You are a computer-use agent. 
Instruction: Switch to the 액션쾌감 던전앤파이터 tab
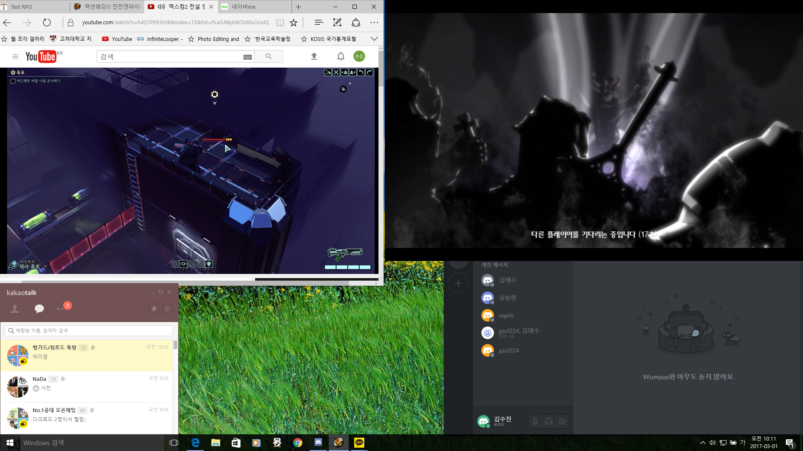(107, 7)
